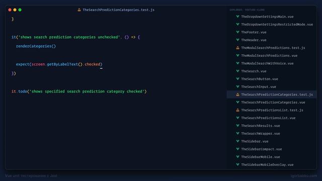The height and width of the screenshot is (181, 322).
Task: Open TheSearchWrapper.vue file
Action: point(261,134)
